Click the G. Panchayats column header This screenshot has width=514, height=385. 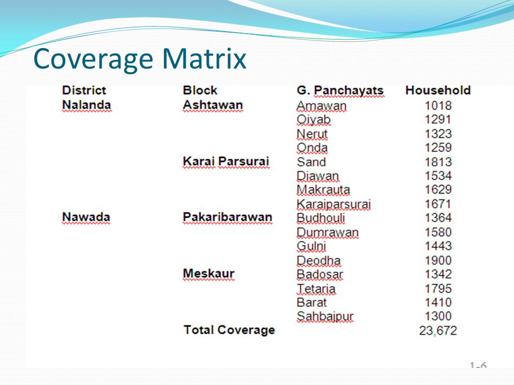(340, 91)
